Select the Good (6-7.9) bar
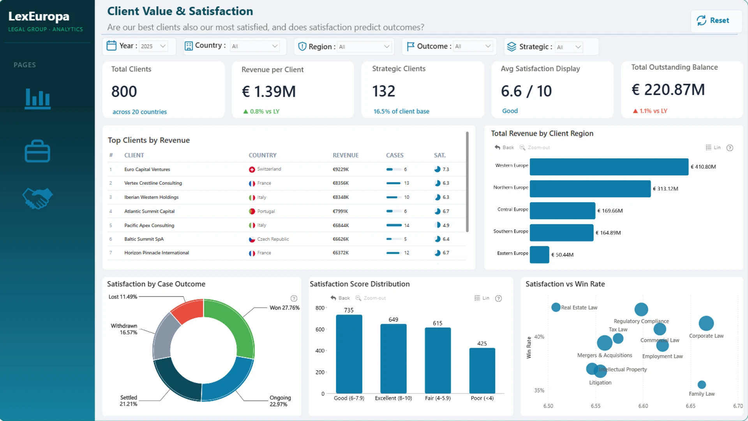This screenshot has width=748, height=421. [349, 354]
